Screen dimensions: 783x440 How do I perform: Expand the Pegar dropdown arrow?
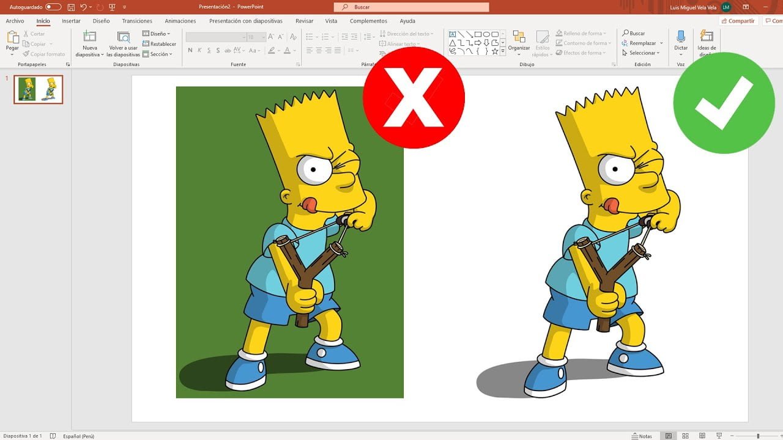click(x=12, y=54)
